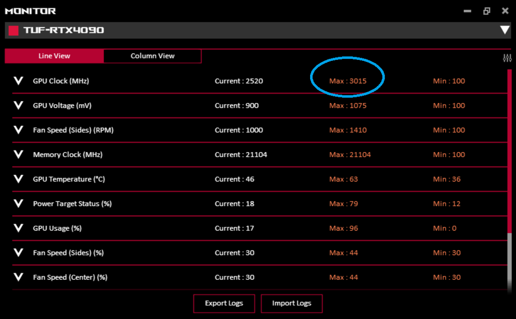
Task: Expand the Fan Speed (Center) (%) row
Action: pyautogui.click(x=19, y=277)
